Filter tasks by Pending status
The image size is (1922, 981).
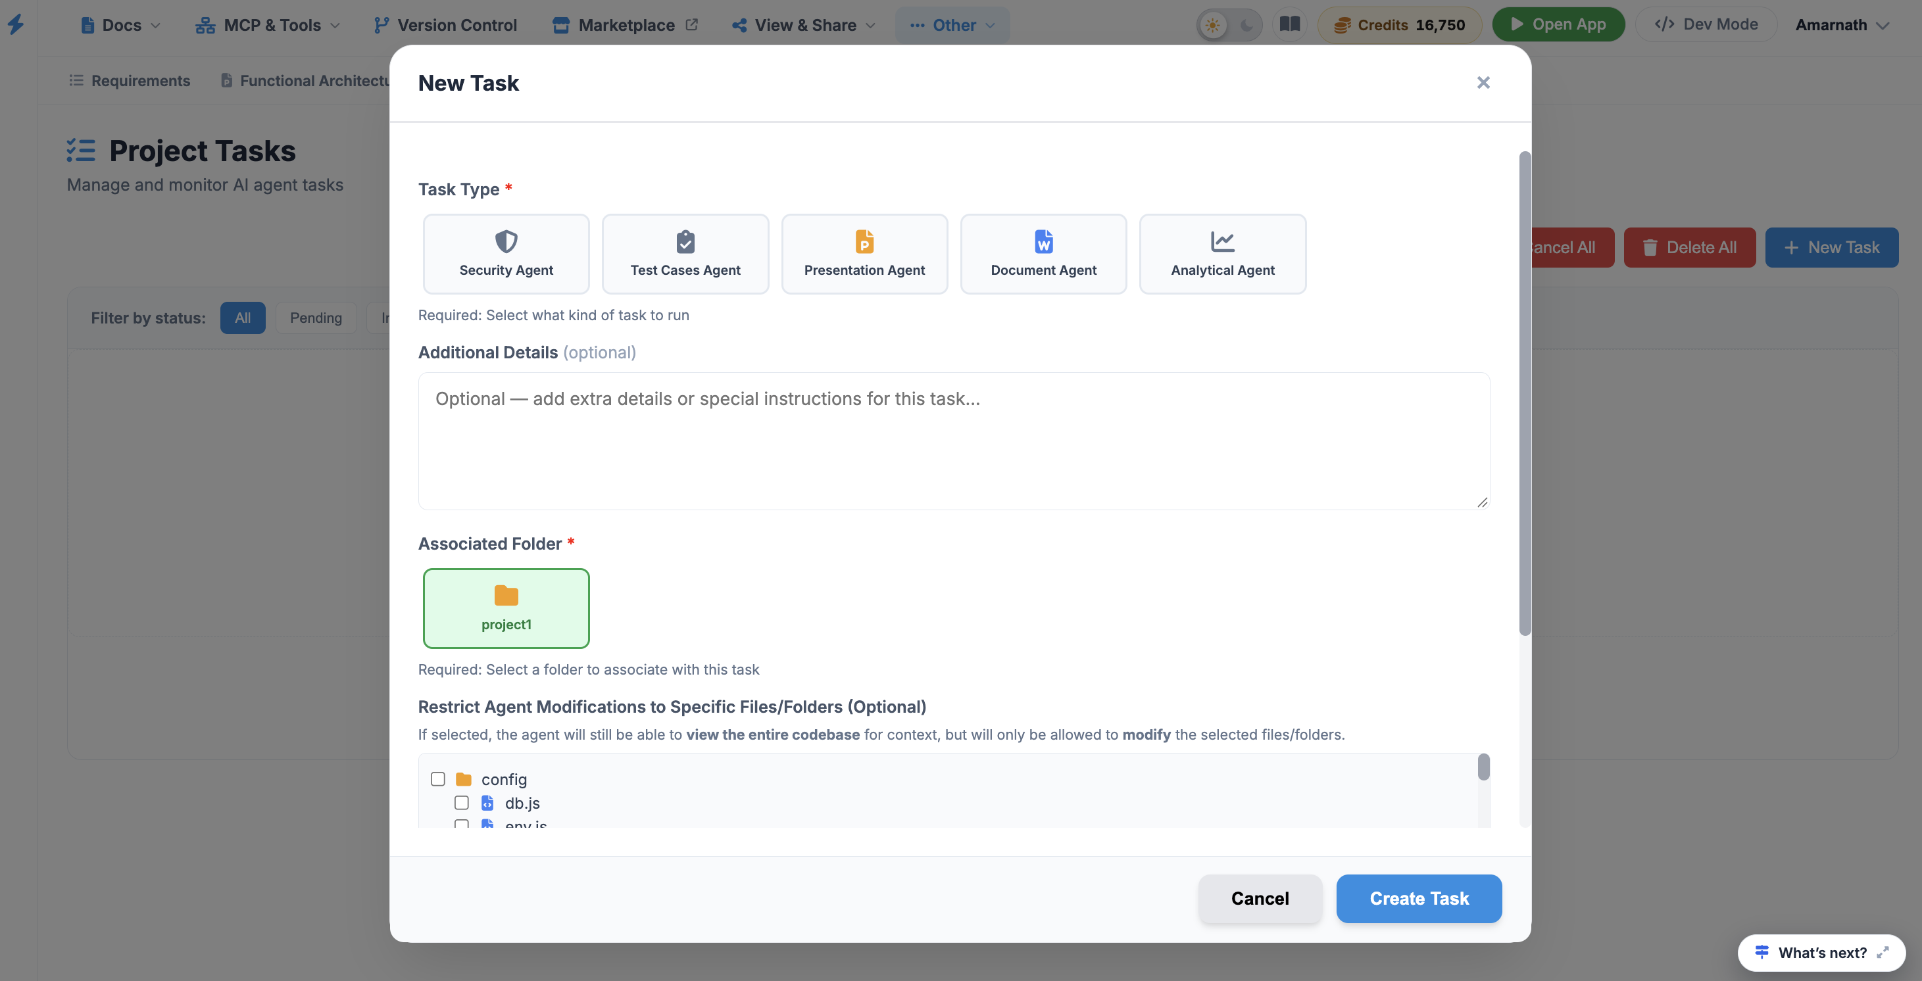tap(316, 318)
